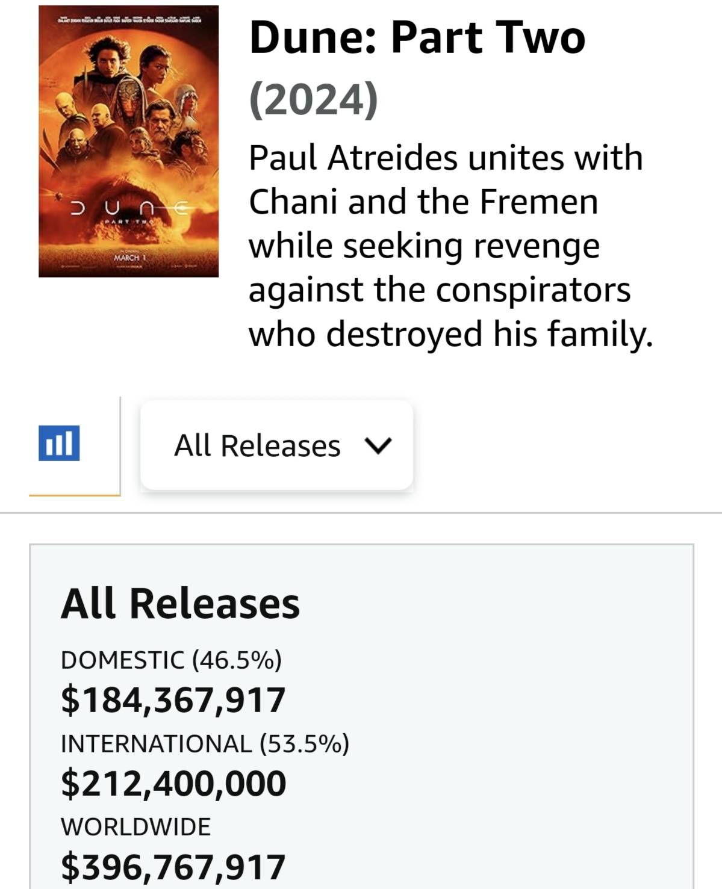Click the (2024) release year

(314, 99)
